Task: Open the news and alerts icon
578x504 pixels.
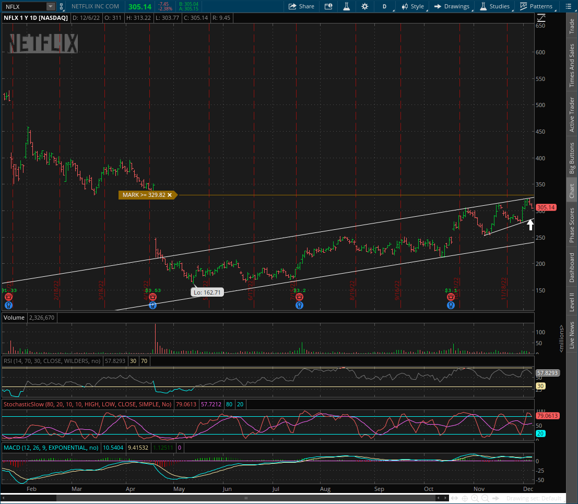Action: point(328,6)
